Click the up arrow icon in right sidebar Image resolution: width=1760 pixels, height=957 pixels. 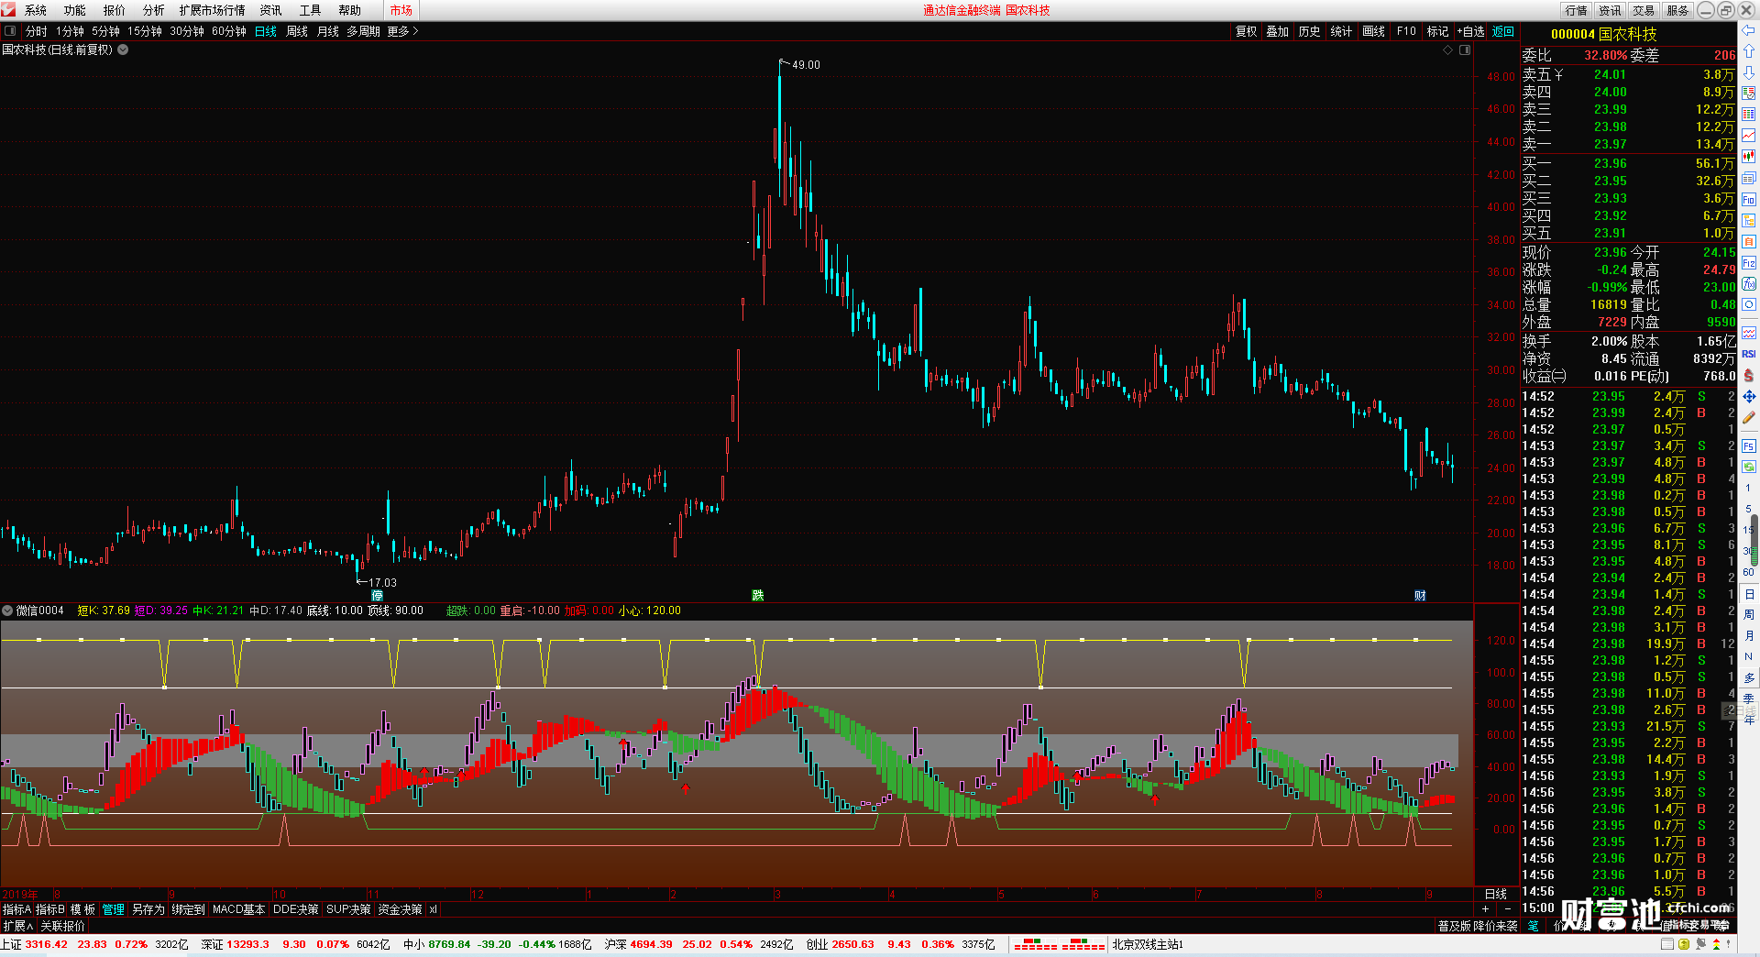[x=1749, y=51]
